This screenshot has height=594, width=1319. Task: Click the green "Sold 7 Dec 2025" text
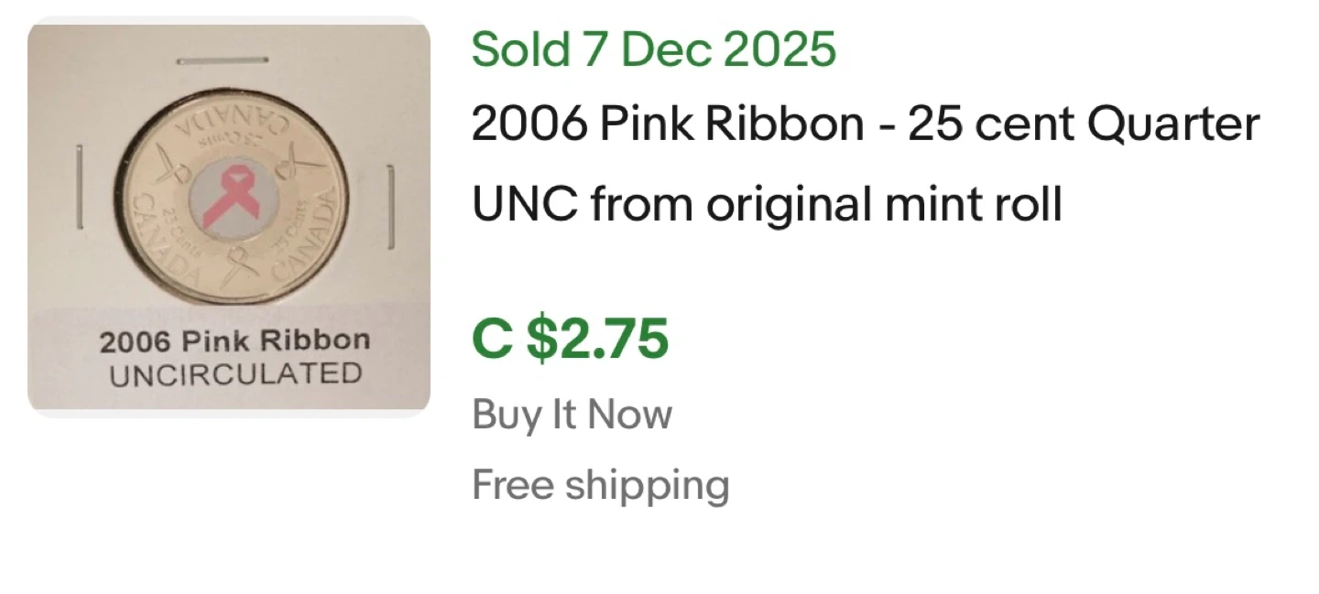click(654, 49)
